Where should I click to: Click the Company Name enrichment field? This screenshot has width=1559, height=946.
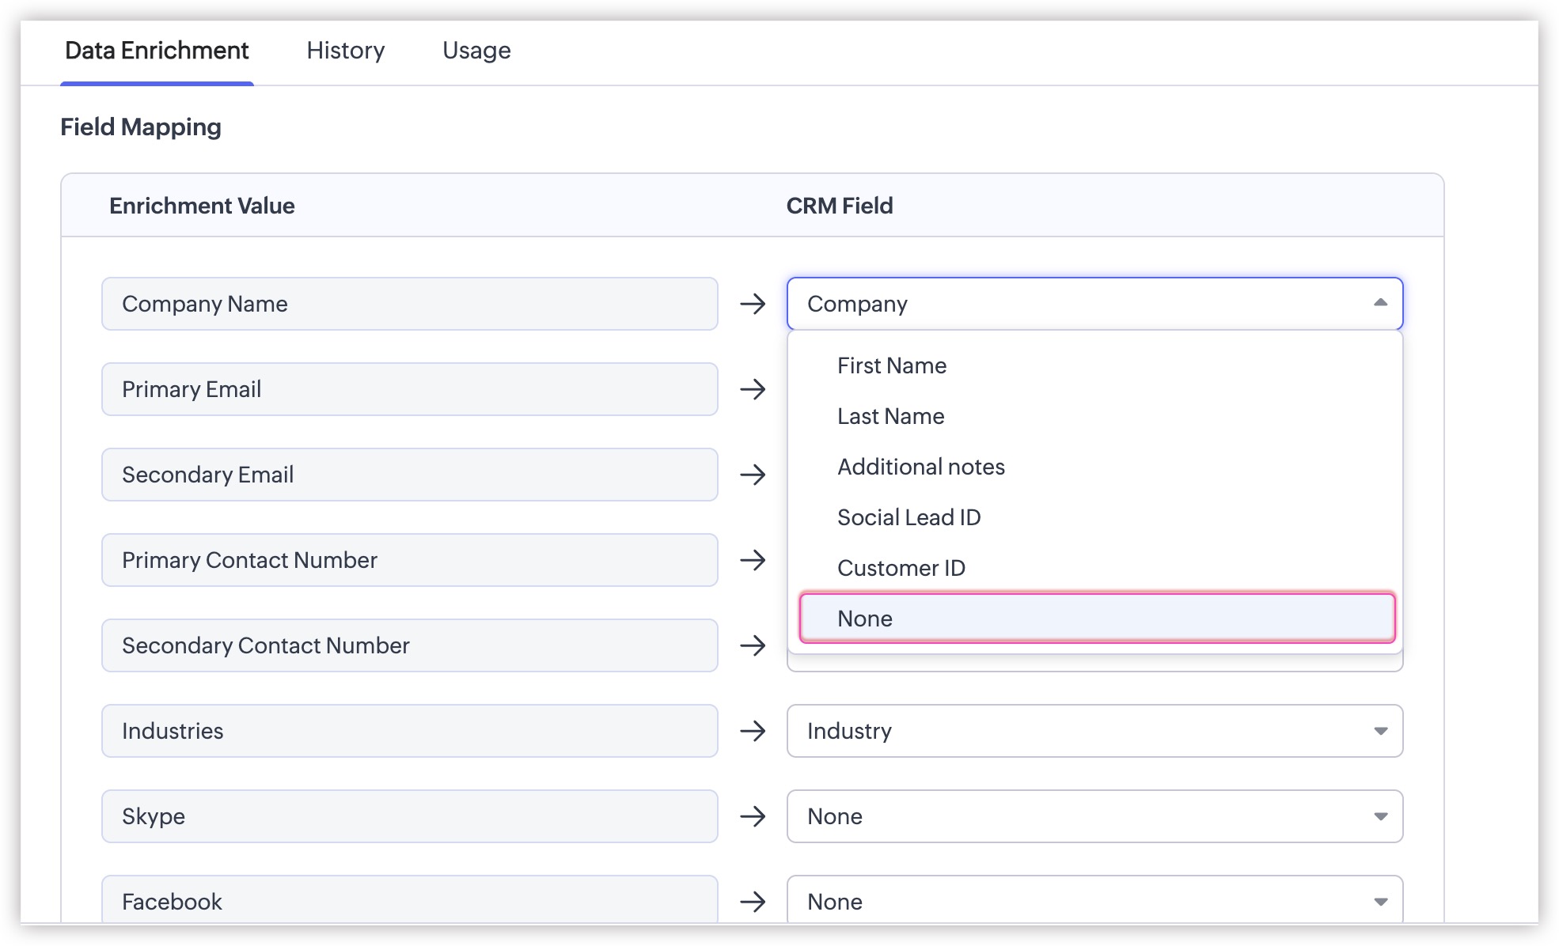pos(409,304)
